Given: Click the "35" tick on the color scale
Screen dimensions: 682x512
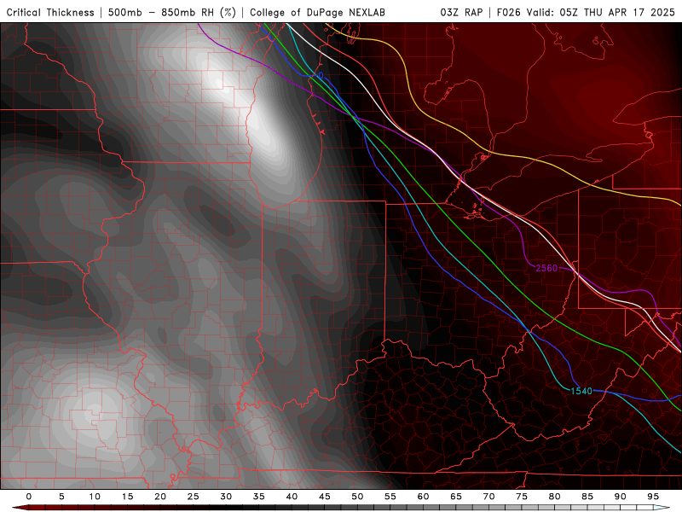Looking at the screenshot, I should (x=259, y=497).
